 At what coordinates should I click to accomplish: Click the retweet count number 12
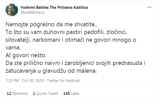pos(9,94)
